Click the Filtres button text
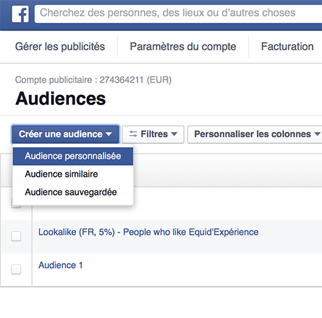Image resolution: width=322 pixels, height=318 pixels. 154,134
